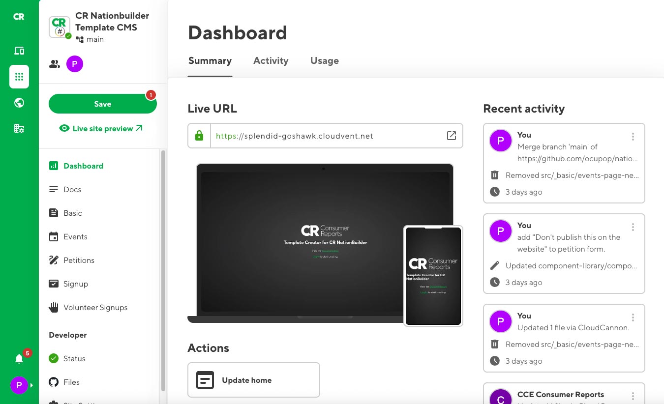Open live site using external link icon

451,136
